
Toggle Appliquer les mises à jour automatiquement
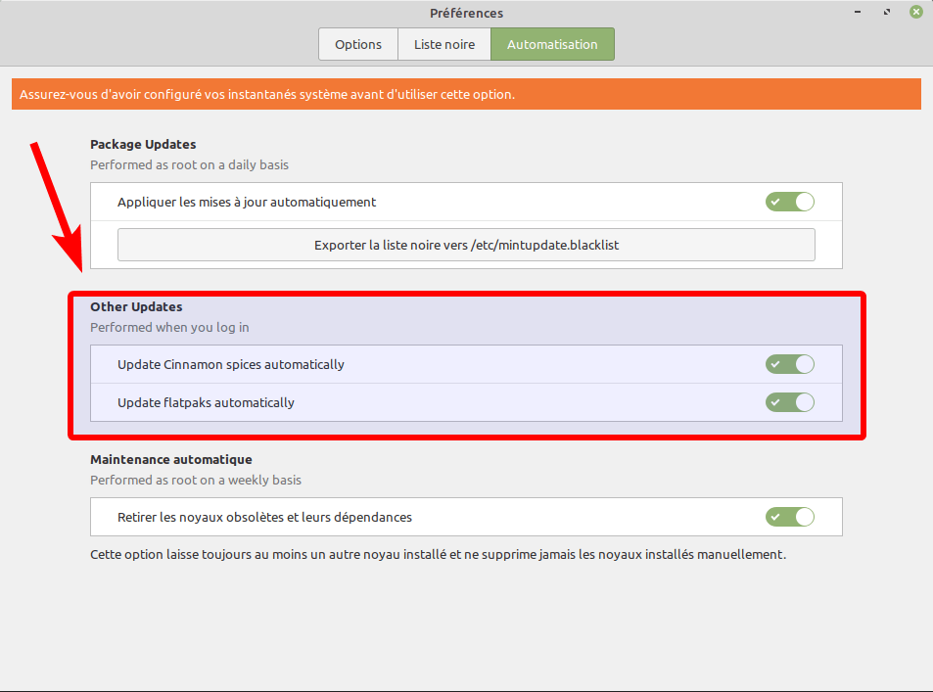790,202
